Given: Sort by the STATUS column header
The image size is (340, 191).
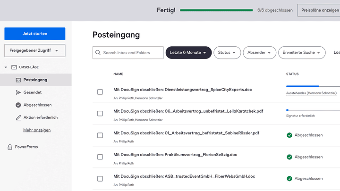Looking at the screenshot, I should [x=292, y=74].
